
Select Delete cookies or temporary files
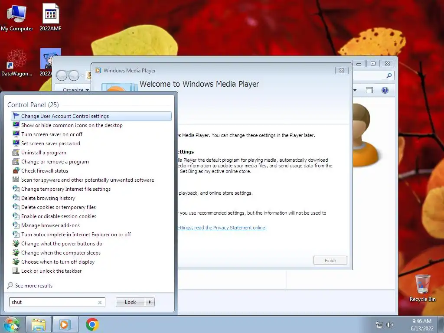pos(91,207)
